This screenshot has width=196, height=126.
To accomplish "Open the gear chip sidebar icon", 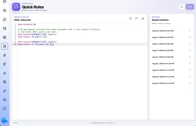I will (5, 11).
